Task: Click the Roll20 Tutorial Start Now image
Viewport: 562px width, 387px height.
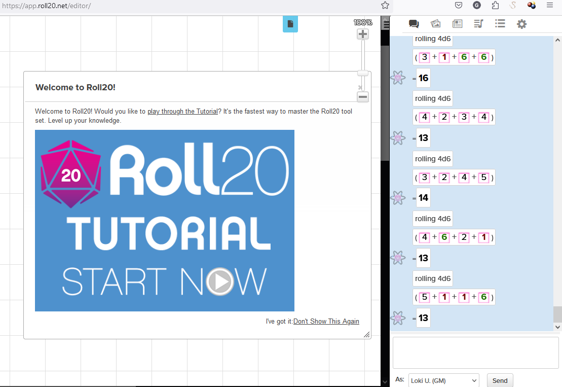Action: click(165, 221)
